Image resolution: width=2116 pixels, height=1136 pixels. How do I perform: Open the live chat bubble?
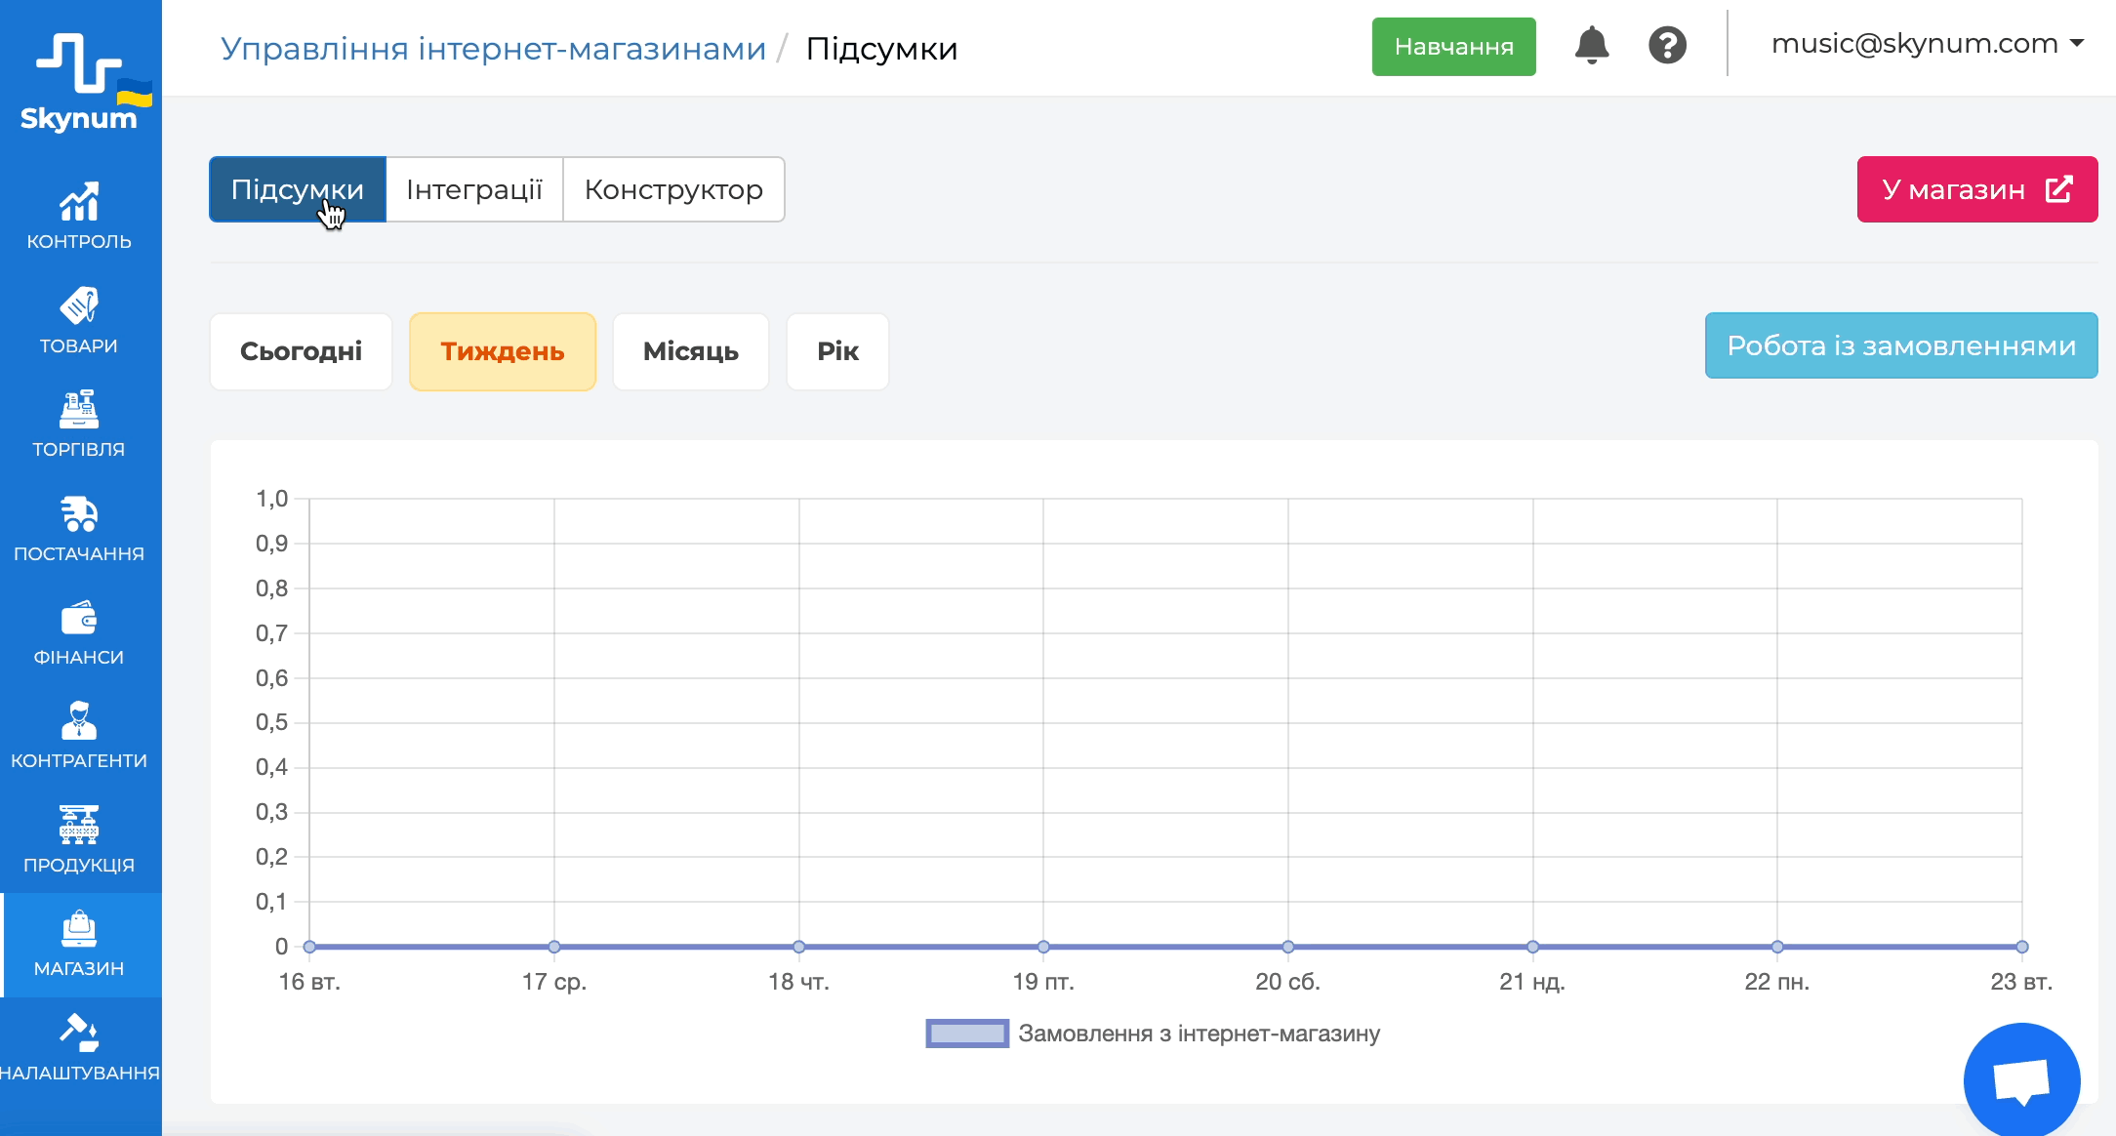pos(2021,1080)
